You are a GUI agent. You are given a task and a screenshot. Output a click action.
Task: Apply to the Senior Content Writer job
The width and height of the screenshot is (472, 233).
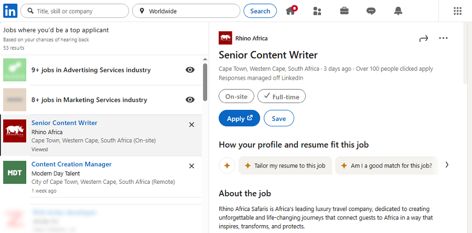click(x=239, y=118)
